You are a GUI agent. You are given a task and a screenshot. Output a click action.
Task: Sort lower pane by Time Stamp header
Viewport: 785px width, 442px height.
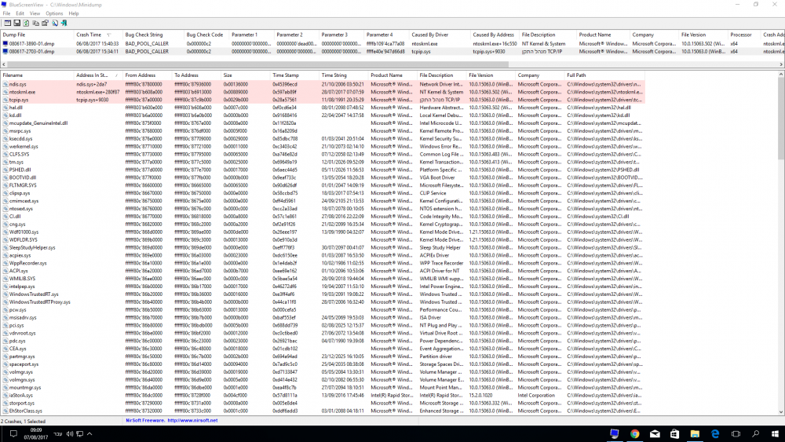(294, 75)
